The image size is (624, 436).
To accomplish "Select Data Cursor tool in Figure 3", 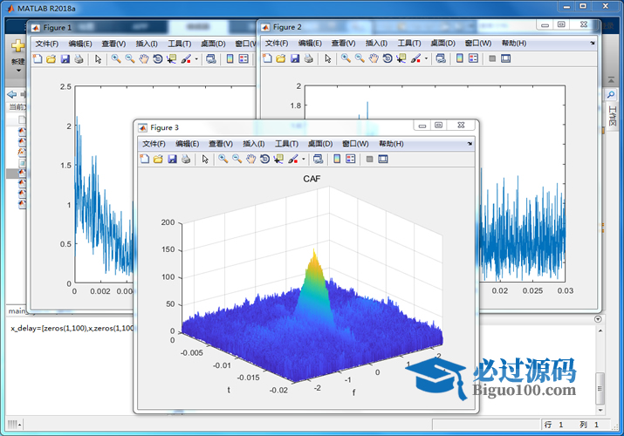I will pos(278,160).
